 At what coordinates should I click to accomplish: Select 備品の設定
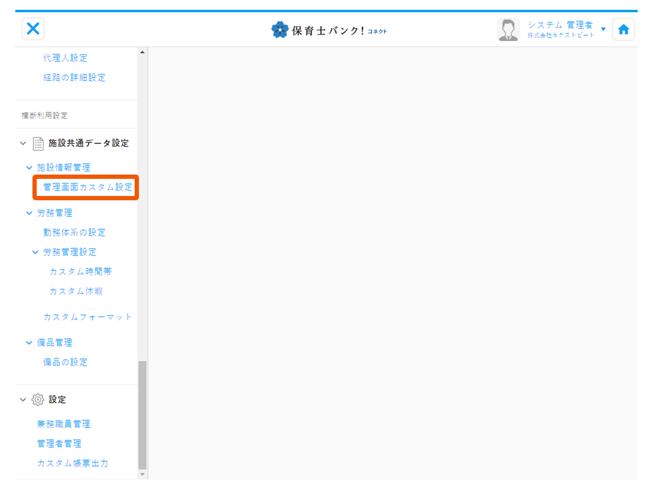65,362
